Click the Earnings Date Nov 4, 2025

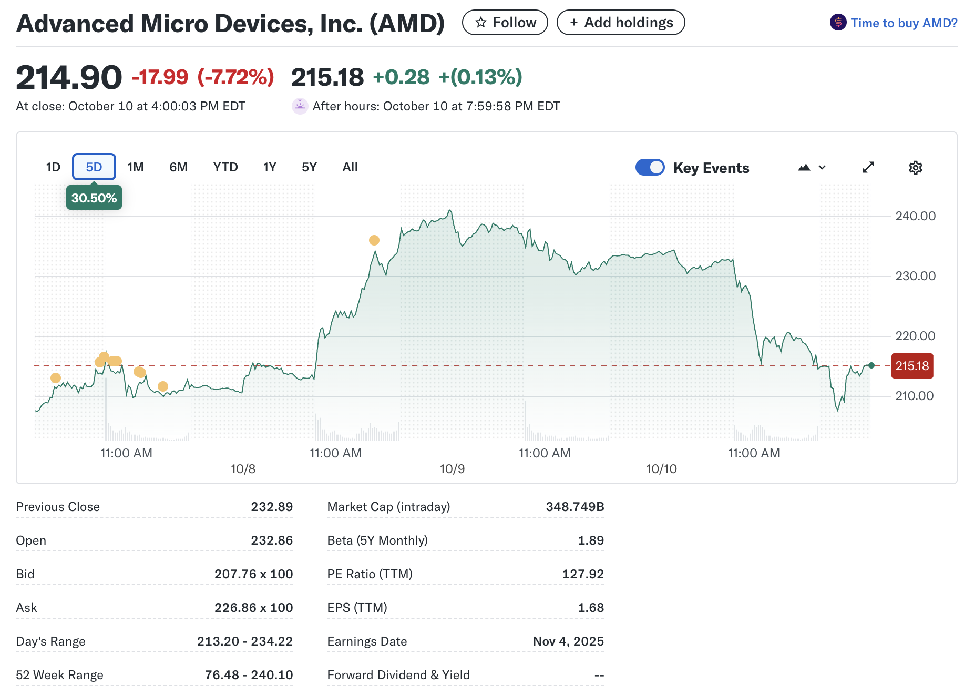(568, 641)
